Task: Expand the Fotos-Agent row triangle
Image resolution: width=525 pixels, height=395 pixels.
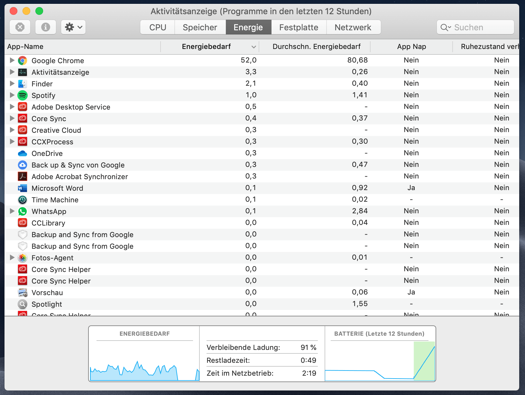Action: (12, 257)
